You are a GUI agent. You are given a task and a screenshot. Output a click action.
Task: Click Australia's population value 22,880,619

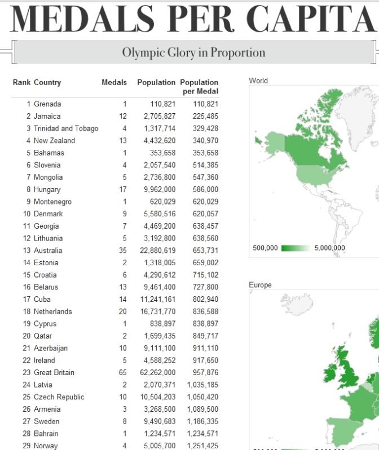[x=159, y=251]
